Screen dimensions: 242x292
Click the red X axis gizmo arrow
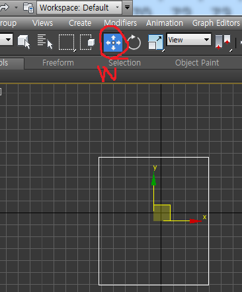pos(195,221)
